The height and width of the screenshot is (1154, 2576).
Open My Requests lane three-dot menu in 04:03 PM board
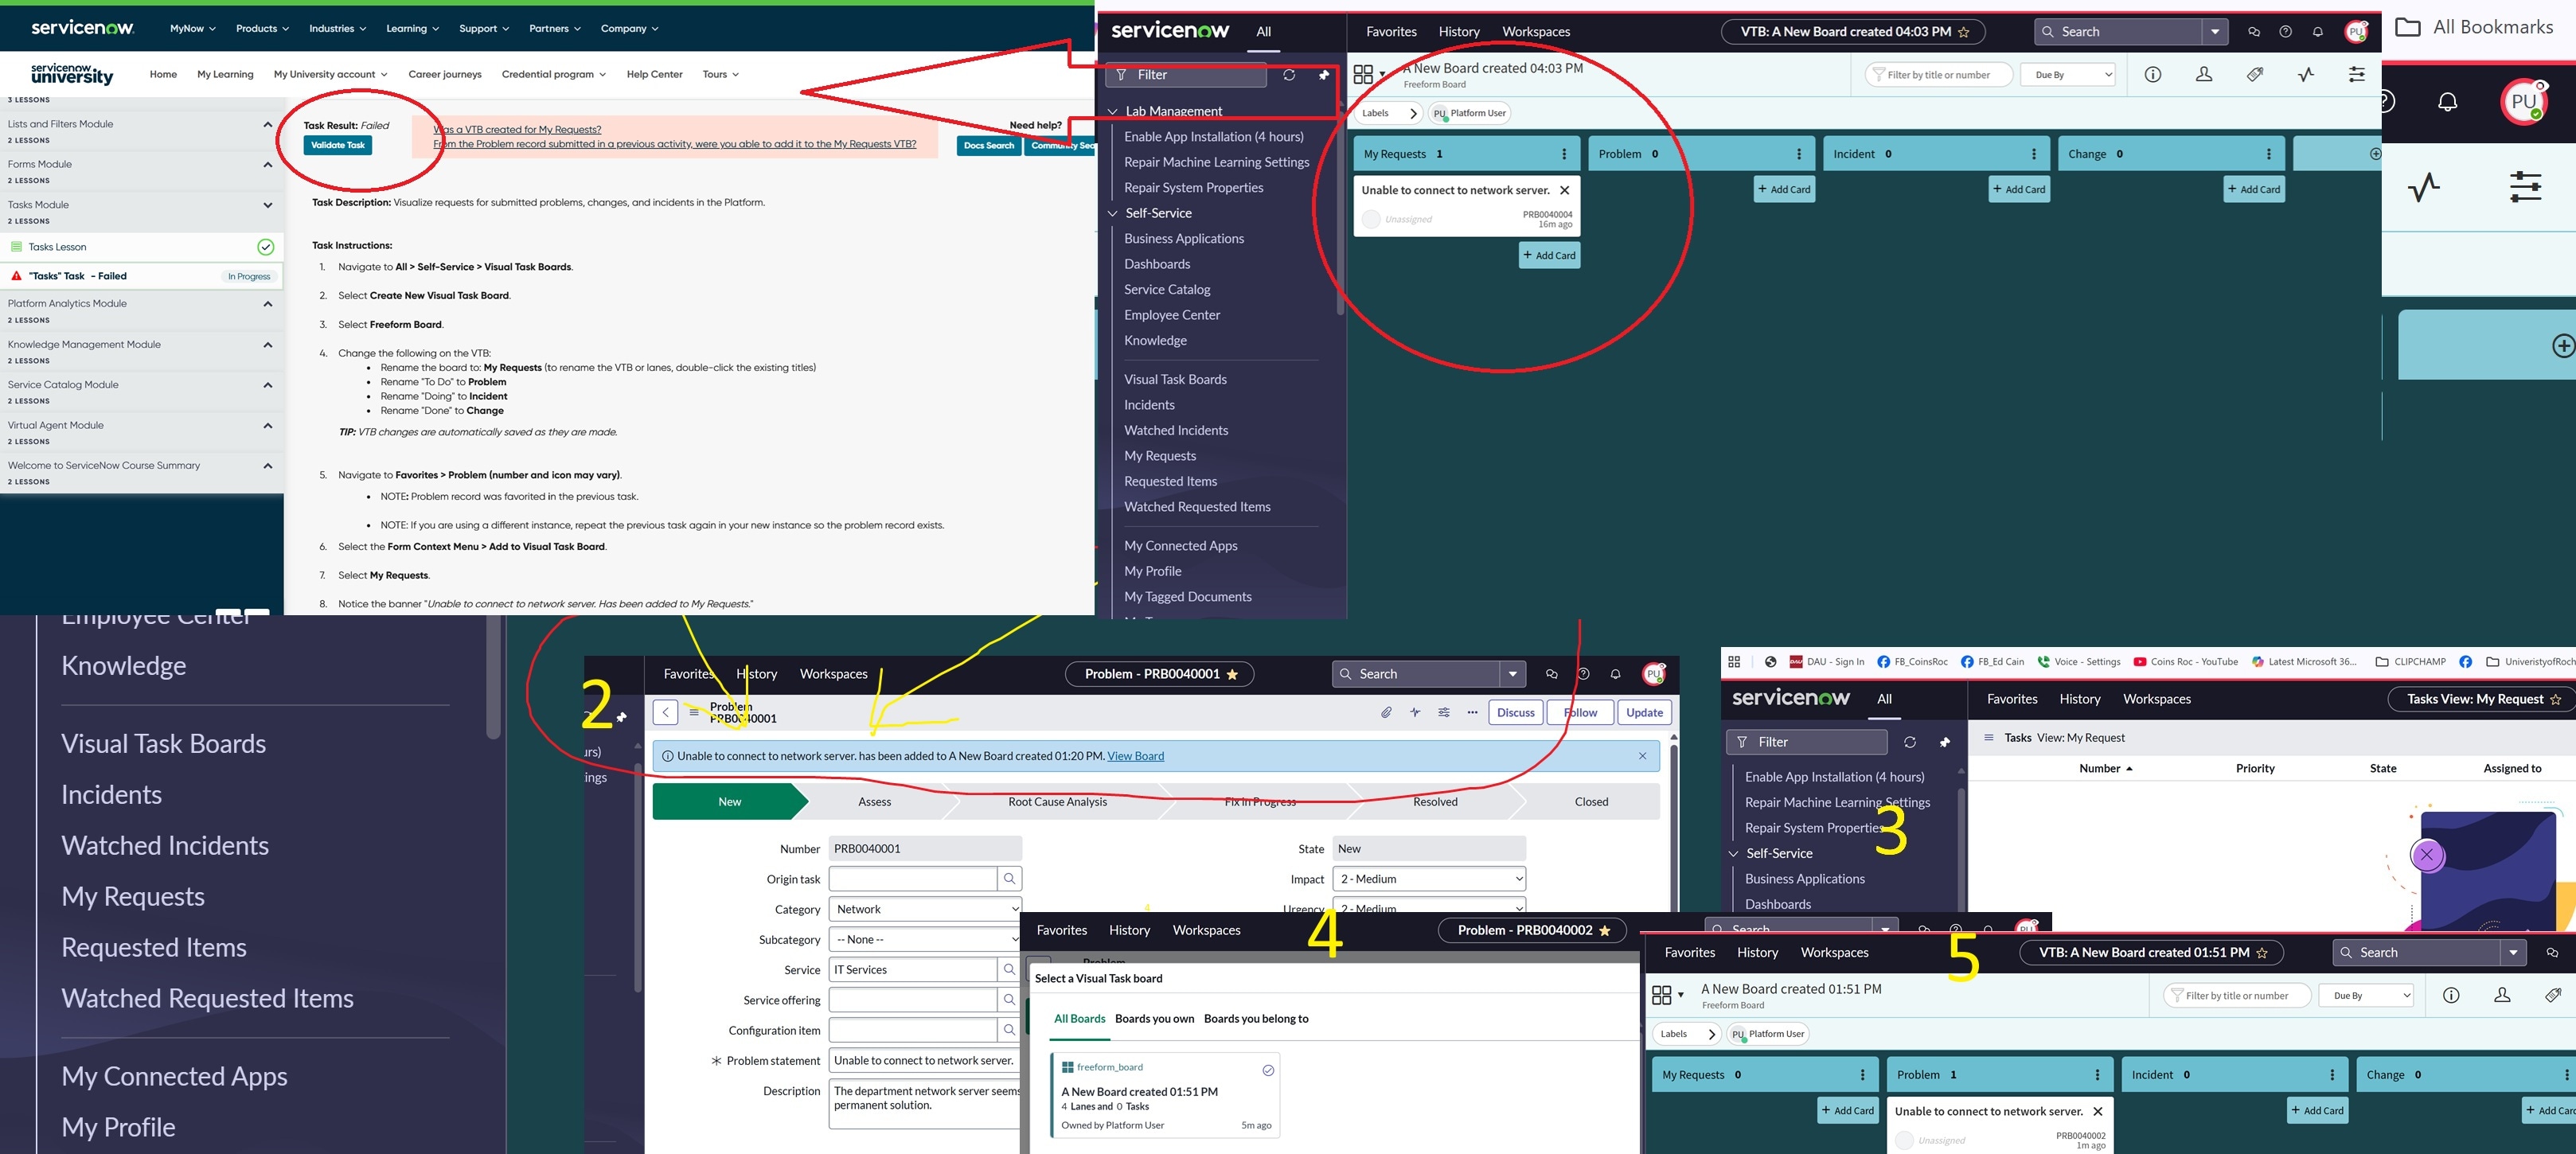tap(1565, 154)
